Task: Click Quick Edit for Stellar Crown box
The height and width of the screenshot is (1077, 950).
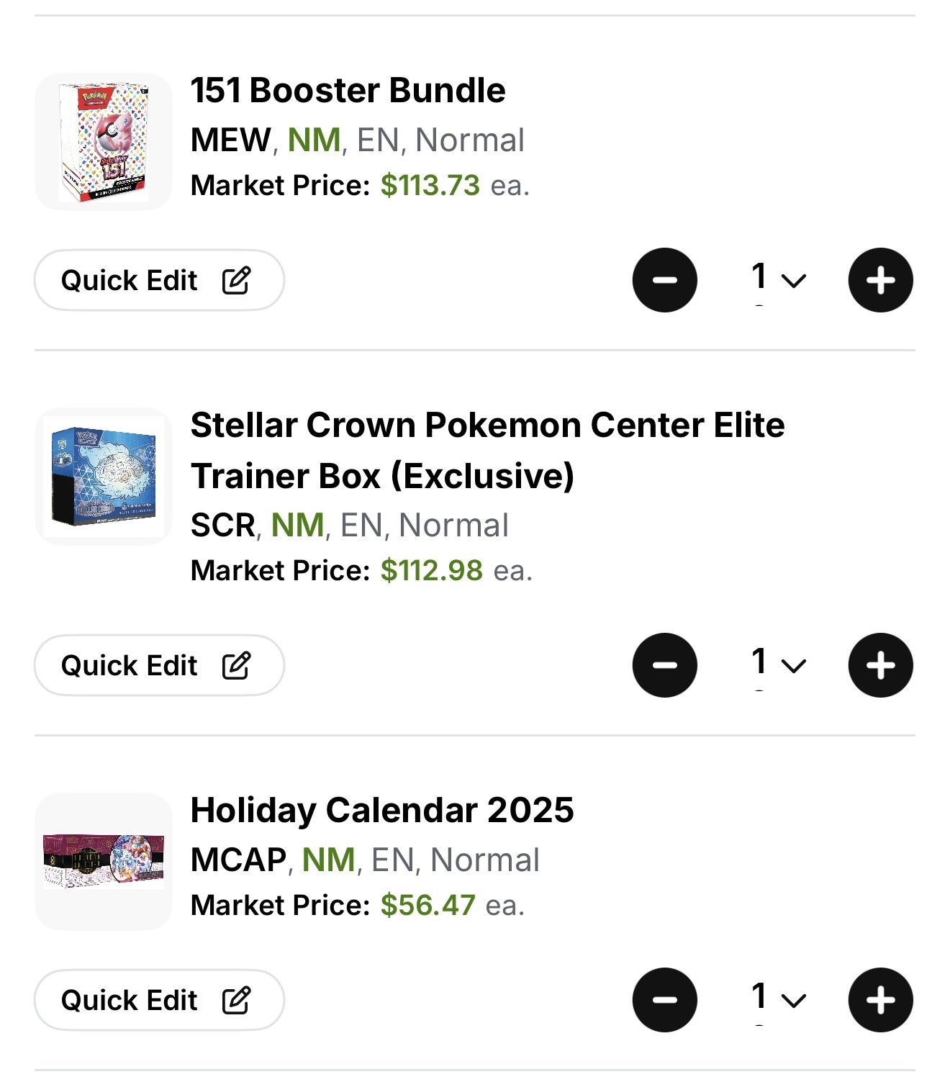Action: [159, 665]
